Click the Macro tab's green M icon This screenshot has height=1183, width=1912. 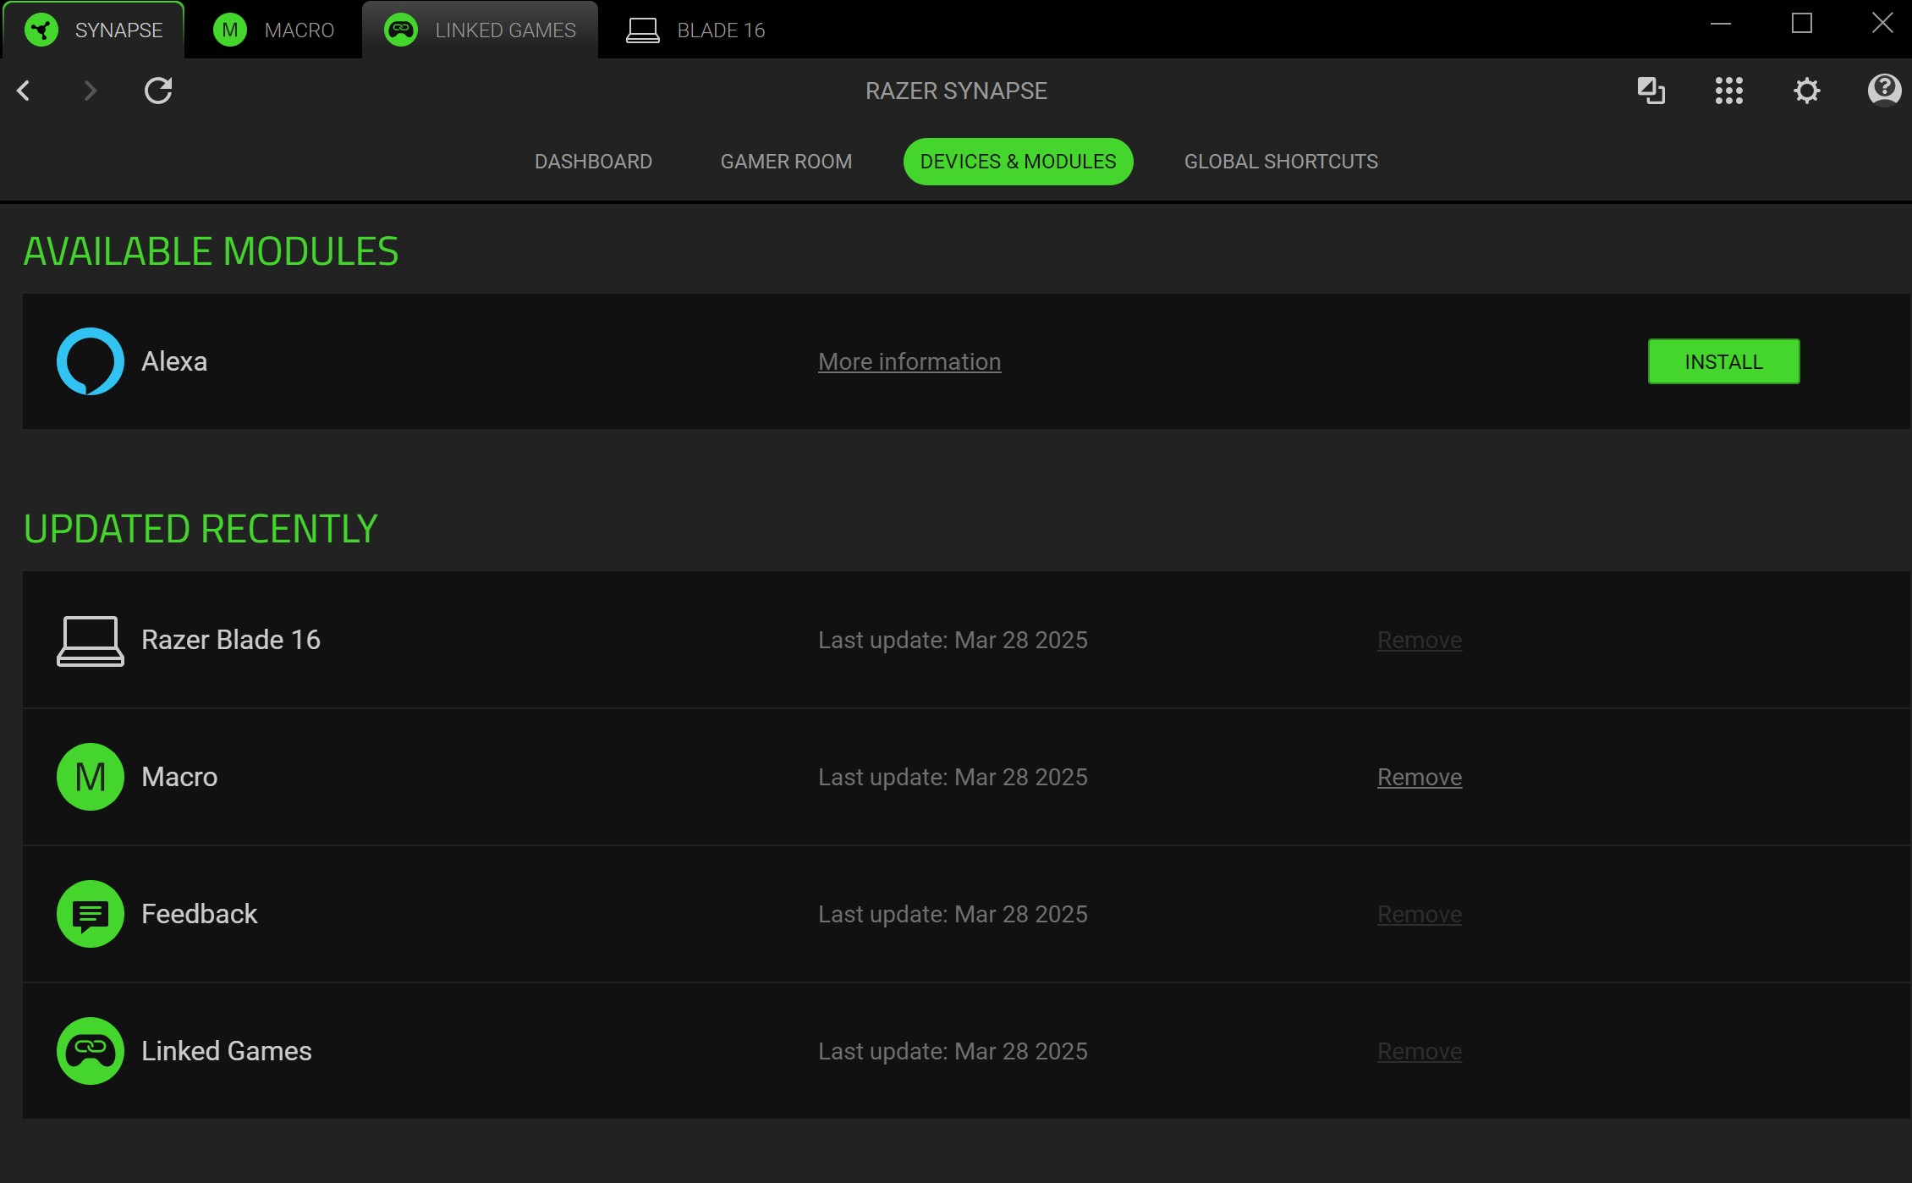coord(230,30)
